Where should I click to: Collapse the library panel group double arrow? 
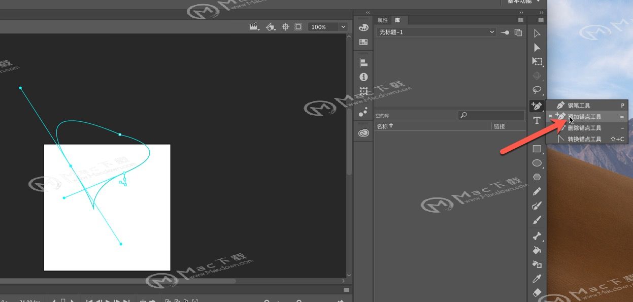(x=521, y=13)
